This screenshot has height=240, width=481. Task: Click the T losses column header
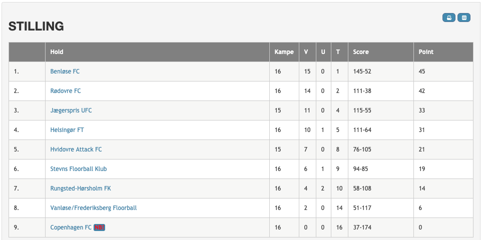pyautogui.click(x=338, y=52)
